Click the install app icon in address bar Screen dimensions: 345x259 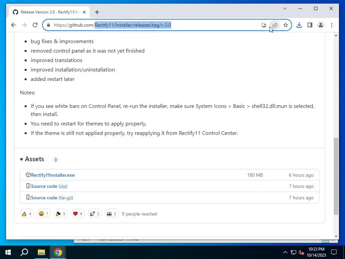tap(264, 25)
